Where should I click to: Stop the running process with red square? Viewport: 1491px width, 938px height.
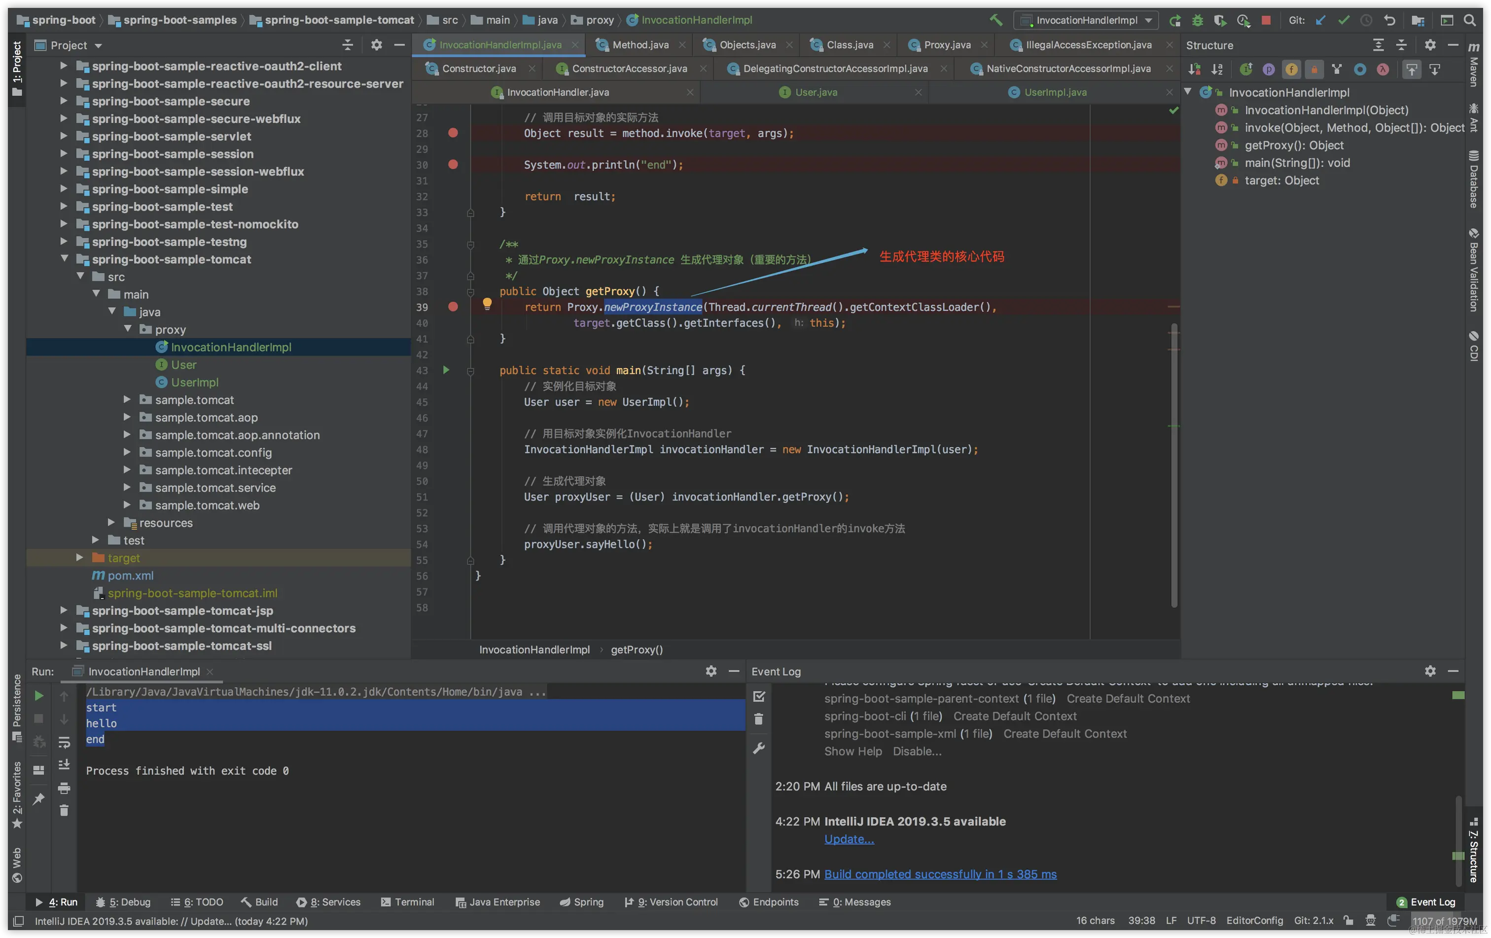1266,20
